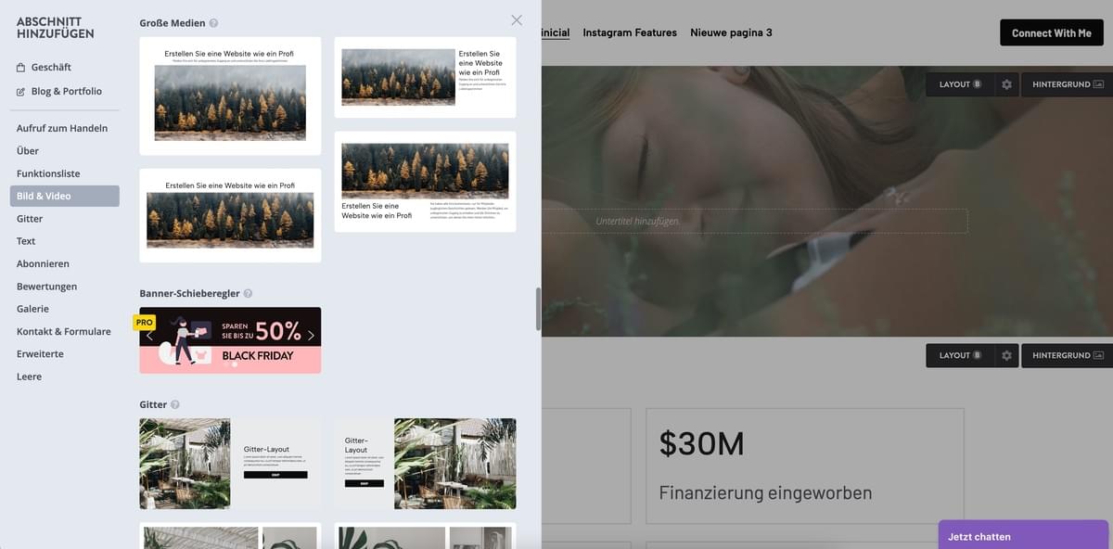The width and height of the screenshot is (1113, 549).
Task: Click the Instagram Features nav link
Action: click(x=630, y=32)
